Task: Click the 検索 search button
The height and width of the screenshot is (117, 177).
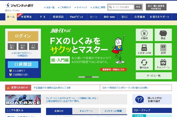Action: [138, 7]
